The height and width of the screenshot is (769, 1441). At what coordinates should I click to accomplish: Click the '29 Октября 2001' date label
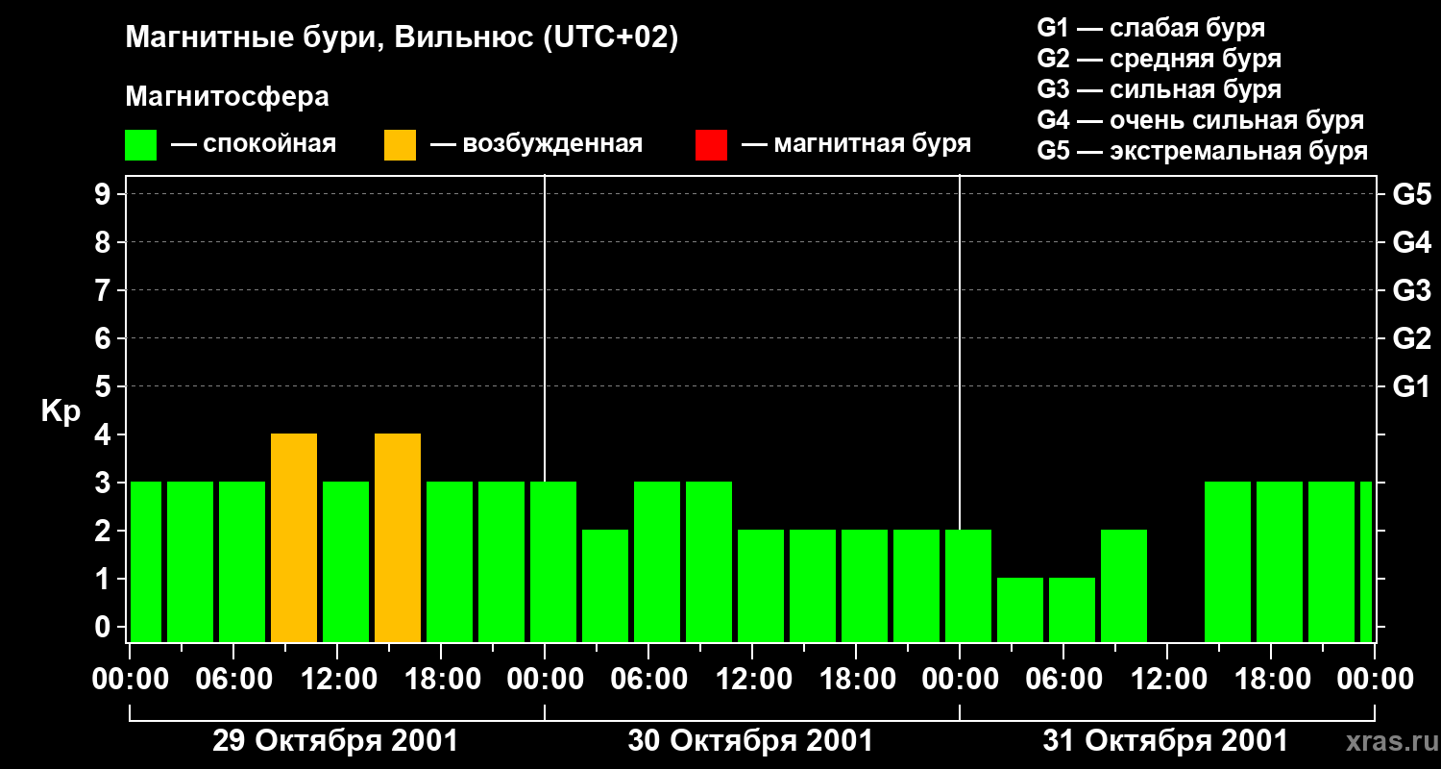[335, 741]
